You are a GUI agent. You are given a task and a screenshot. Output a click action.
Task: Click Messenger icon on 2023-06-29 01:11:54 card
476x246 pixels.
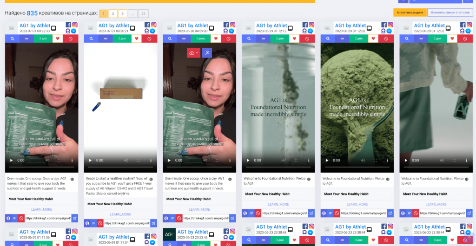click(152, 242)
